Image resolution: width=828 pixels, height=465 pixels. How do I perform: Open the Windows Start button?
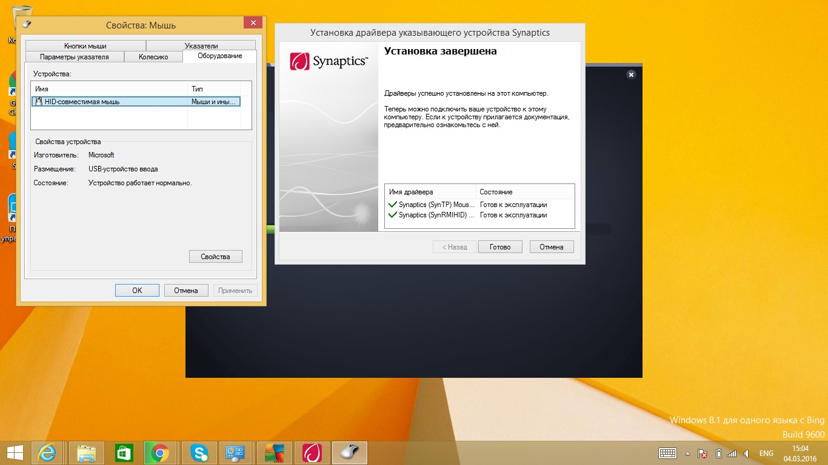click(15, 453)
